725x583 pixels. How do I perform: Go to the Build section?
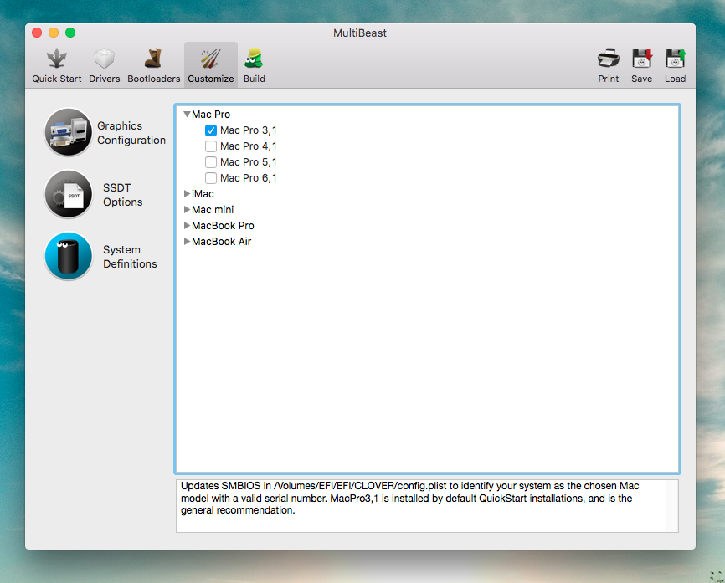coord(254,65)
